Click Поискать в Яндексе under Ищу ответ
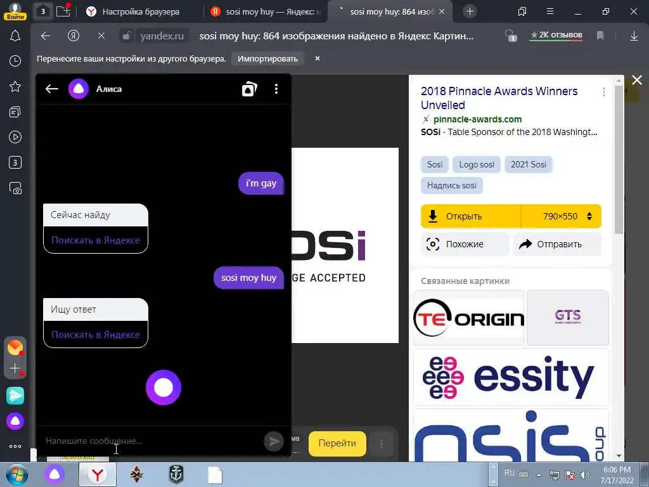Image resolution: width=649 pixels, height=487 pixels. pos(96,335)
